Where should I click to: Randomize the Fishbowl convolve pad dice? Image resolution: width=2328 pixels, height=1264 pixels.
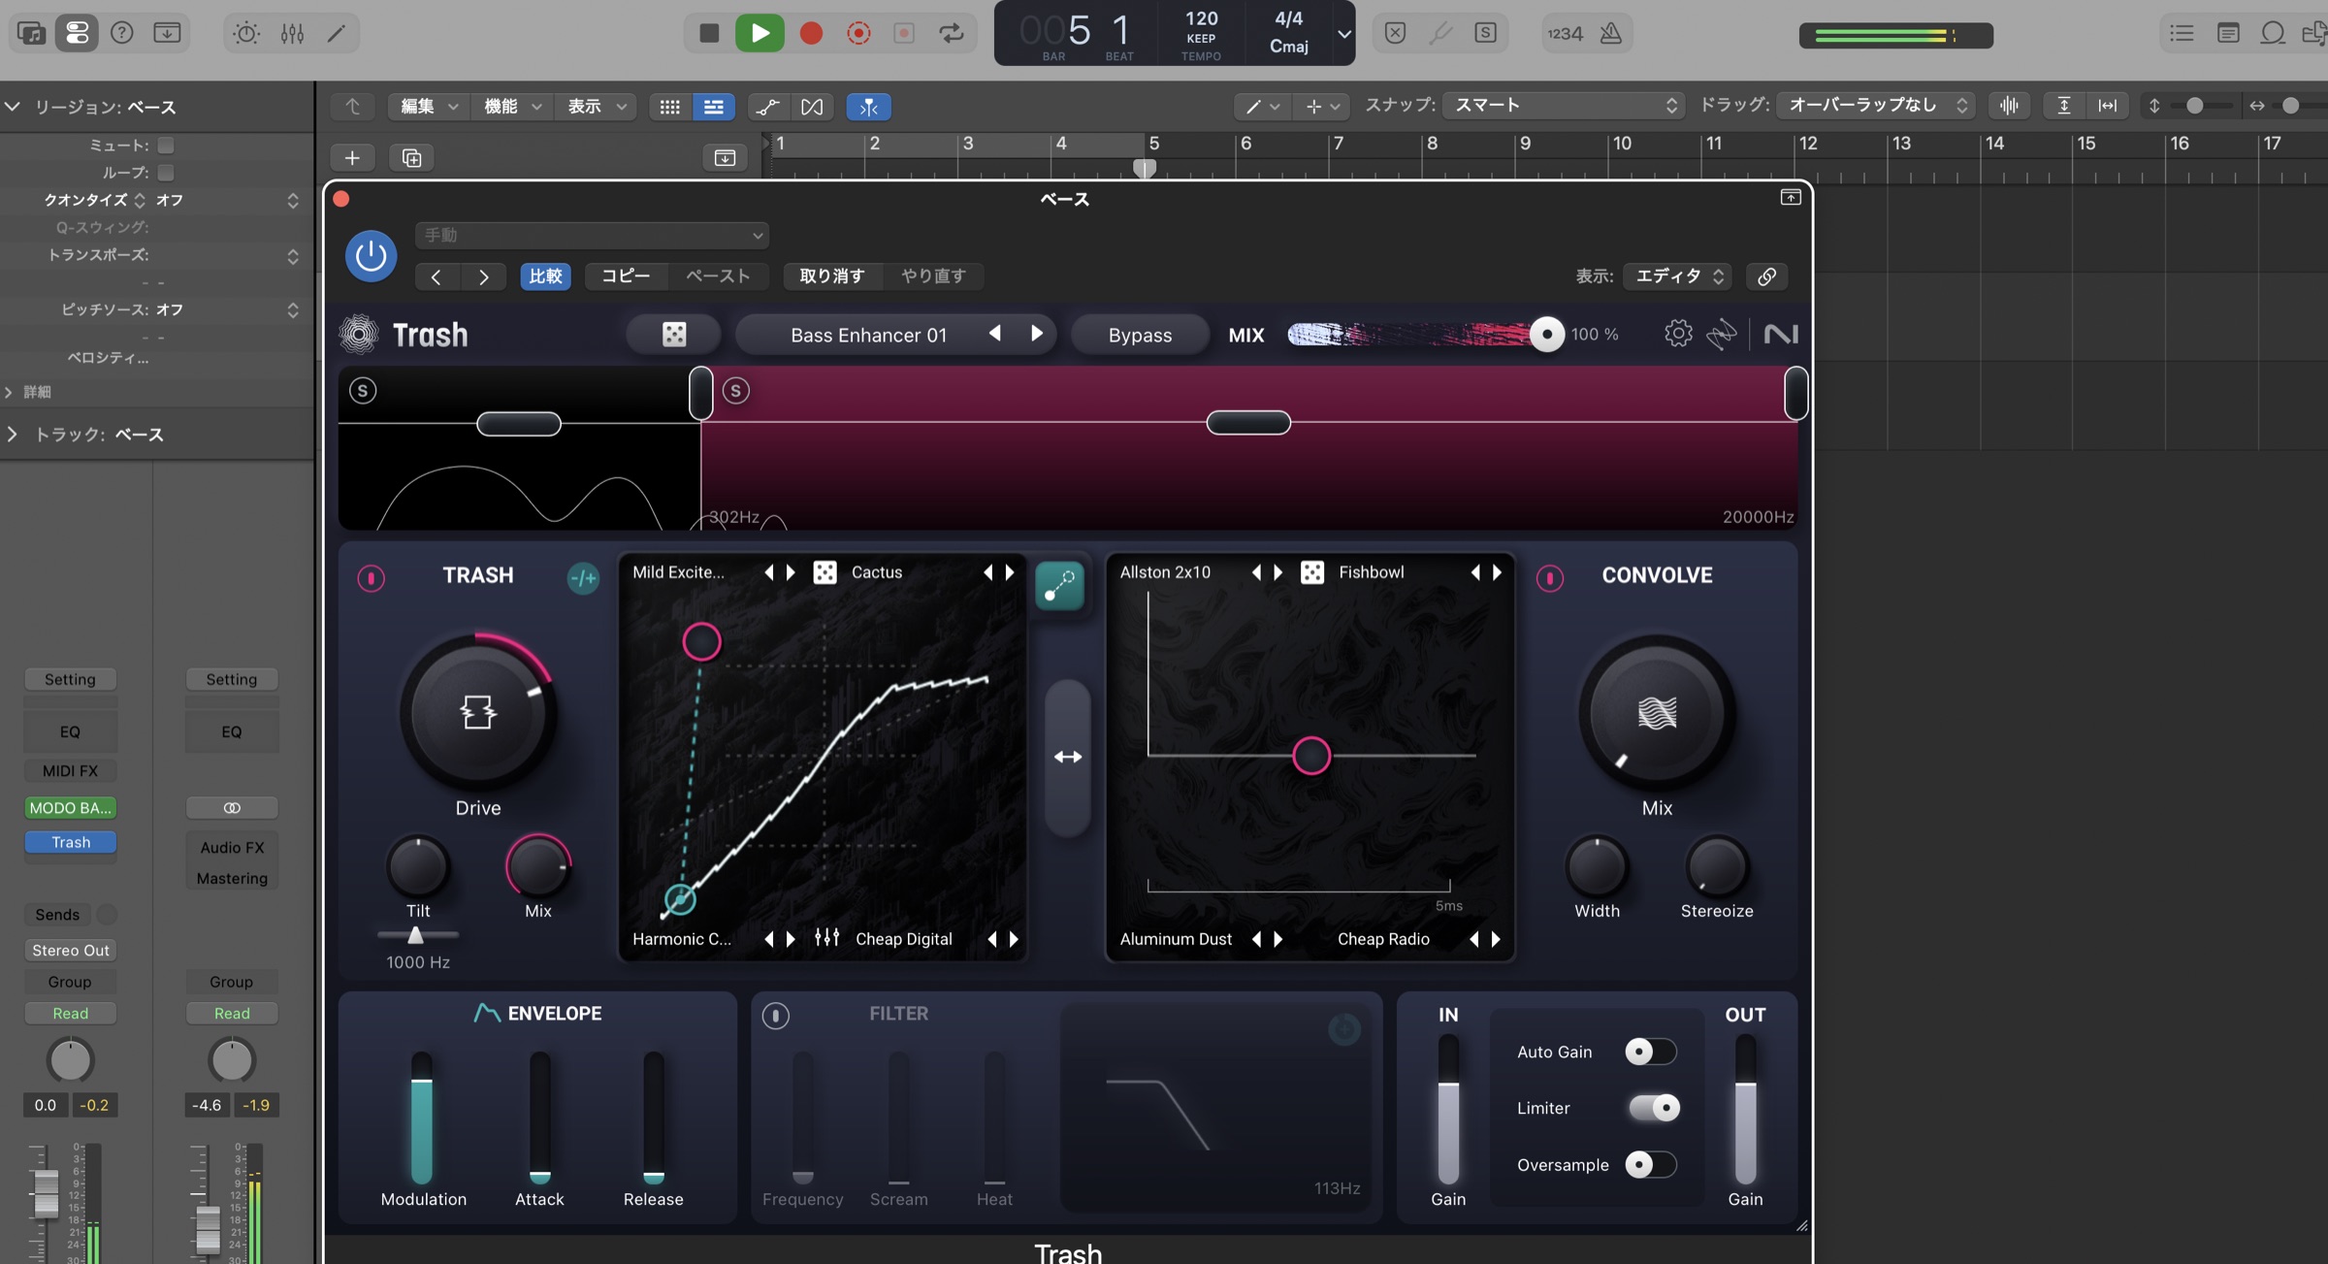tap(1311, 572)
